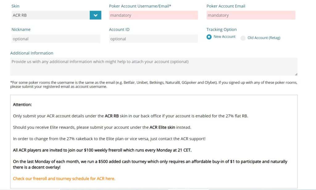Click the bold Attention: heading
This screenshot has width=316, height=190.
tap(22, 105)
